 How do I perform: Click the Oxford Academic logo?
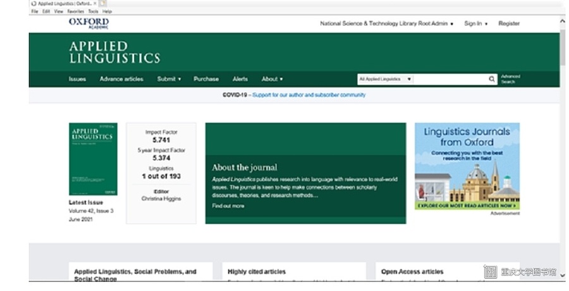(x=89, y=23)
